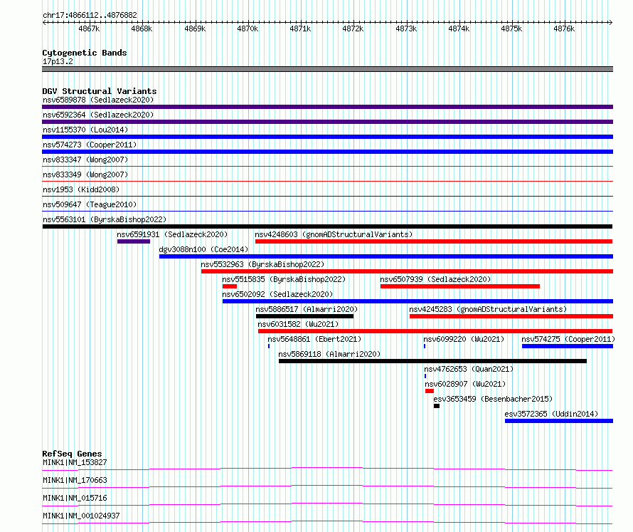Select dgv3088n100 (Coe2014) label
Screen dimensions: 633x532
click(203, 249)
